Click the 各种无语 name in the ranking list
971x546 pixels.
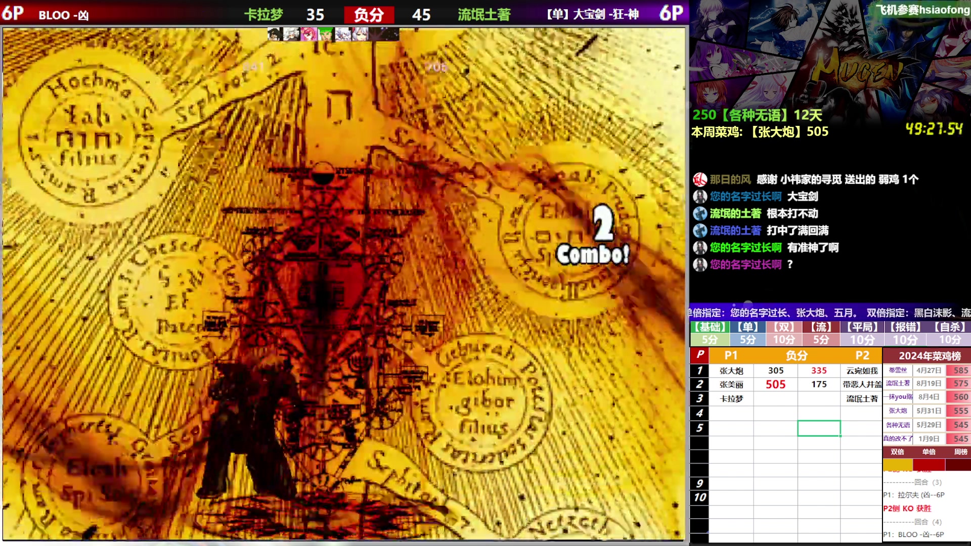(x=898, y=425)
